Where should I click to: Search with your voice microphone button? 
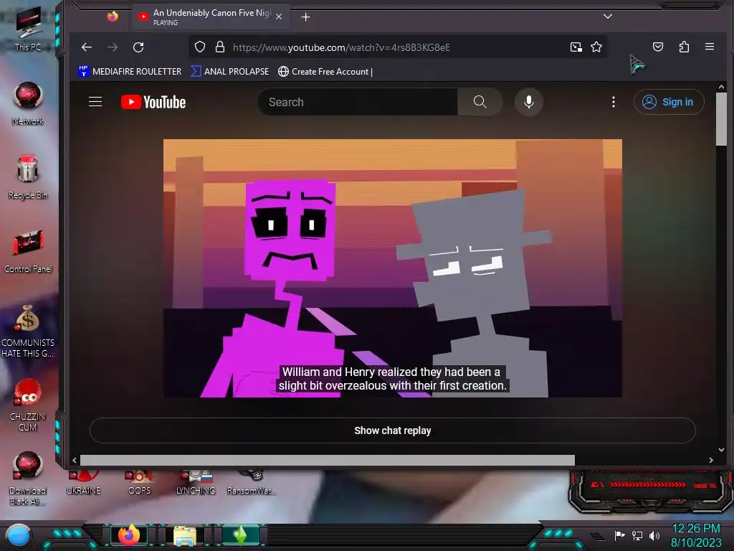tap(529, 102)
